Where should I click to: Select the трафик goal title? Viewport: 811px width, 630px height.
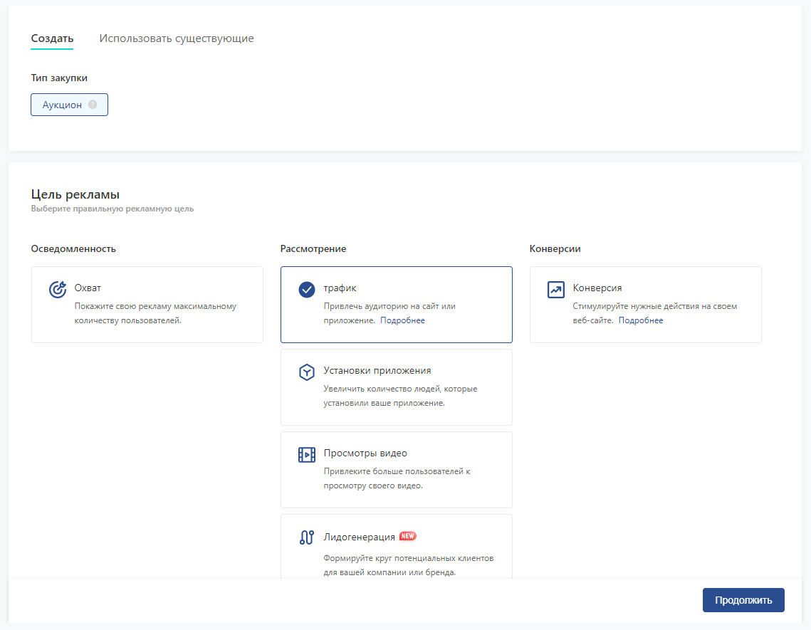340,288
